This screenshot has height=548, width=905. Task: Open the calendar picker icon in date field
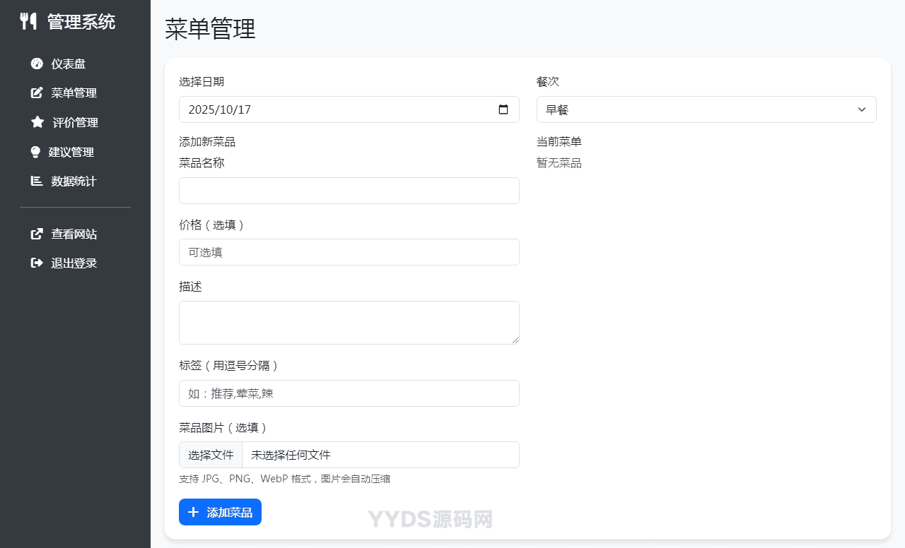(503, 109)
